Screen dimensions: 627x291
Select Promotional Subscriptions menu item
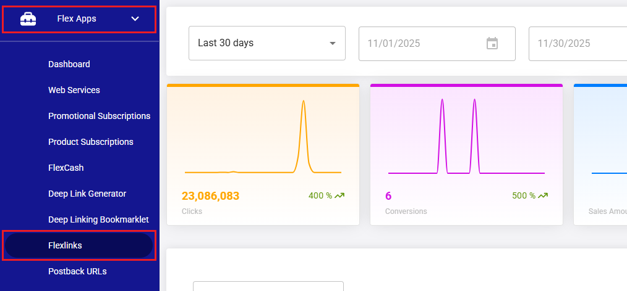point(99,116)
